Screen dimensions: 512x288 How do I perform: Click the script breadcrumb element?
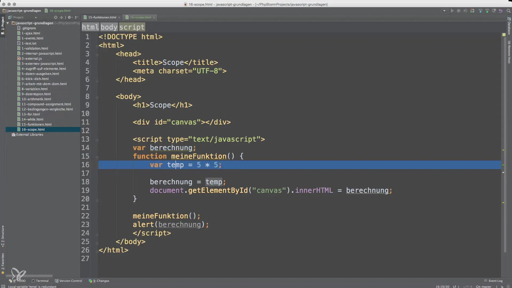(x=132, y=27)
